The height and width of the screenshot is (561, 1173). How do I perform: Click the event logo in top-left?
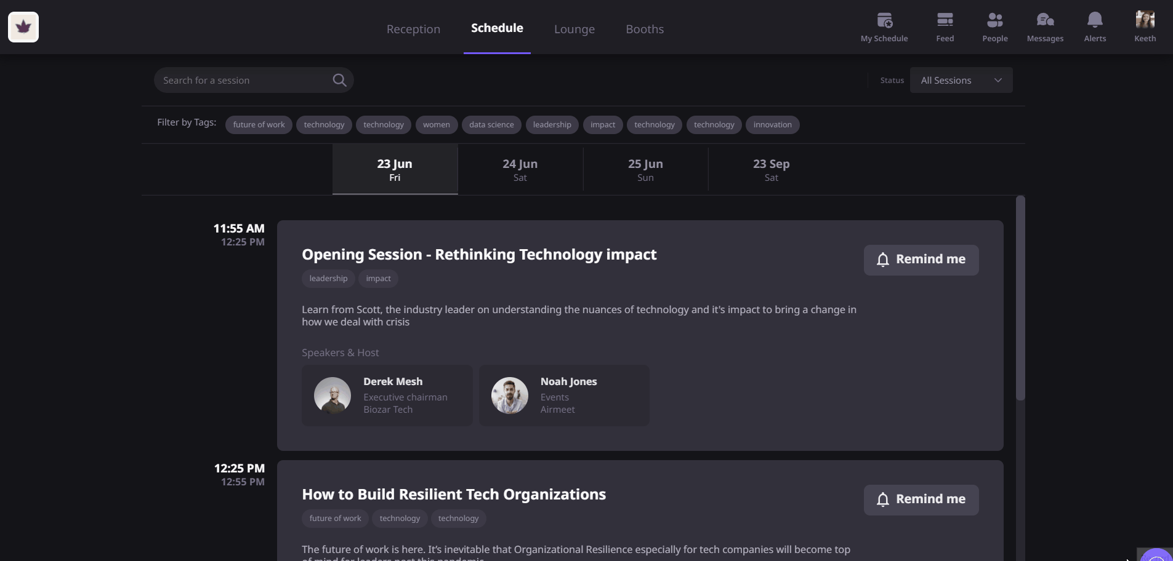[23, 27]
